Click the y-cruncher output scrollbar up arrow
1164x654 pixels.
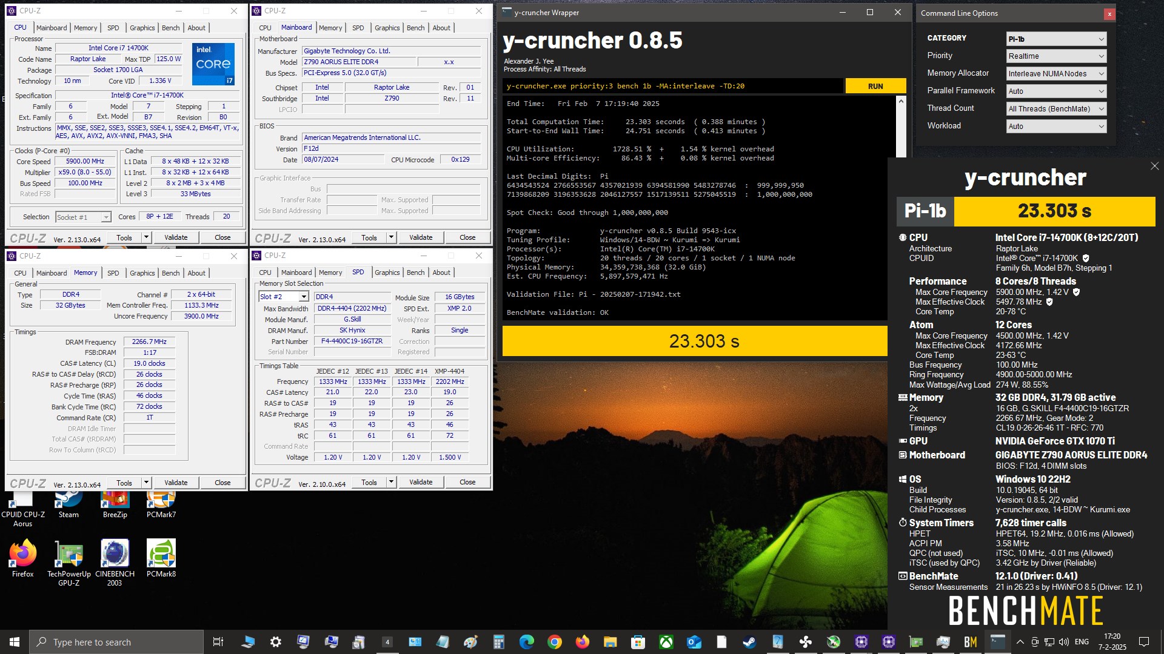901,101
